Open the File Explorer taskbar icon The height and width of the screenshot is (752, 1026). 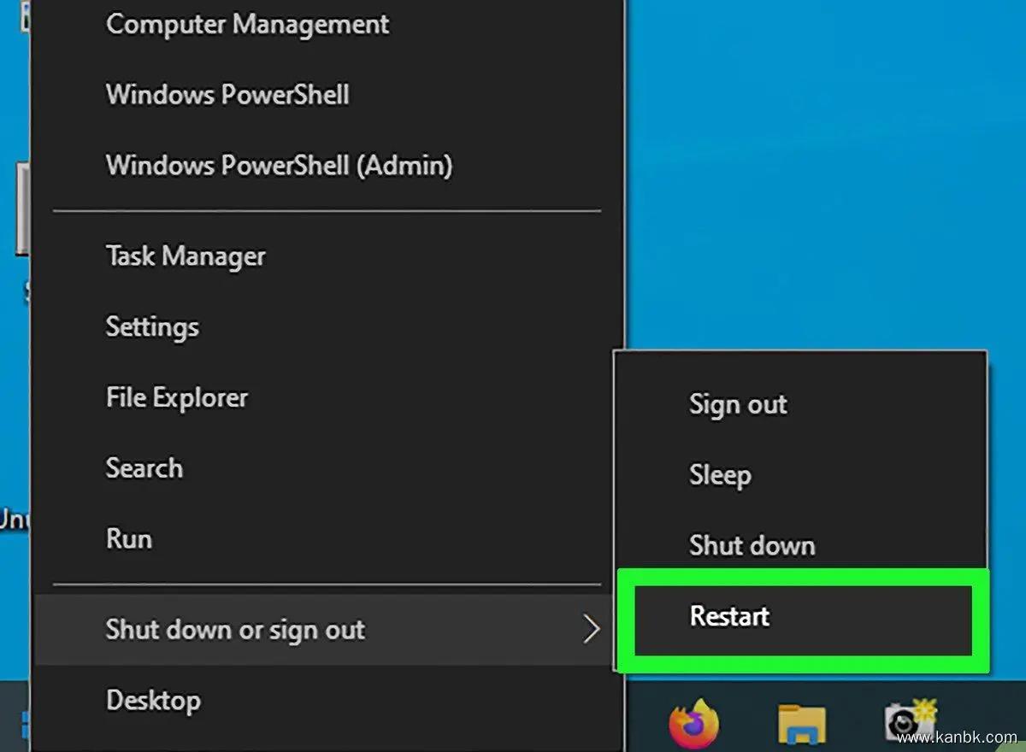pyautogui.click(x=801, y=726)
